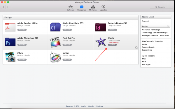Open the Updates toolbar tab

[x=103, y=8]
